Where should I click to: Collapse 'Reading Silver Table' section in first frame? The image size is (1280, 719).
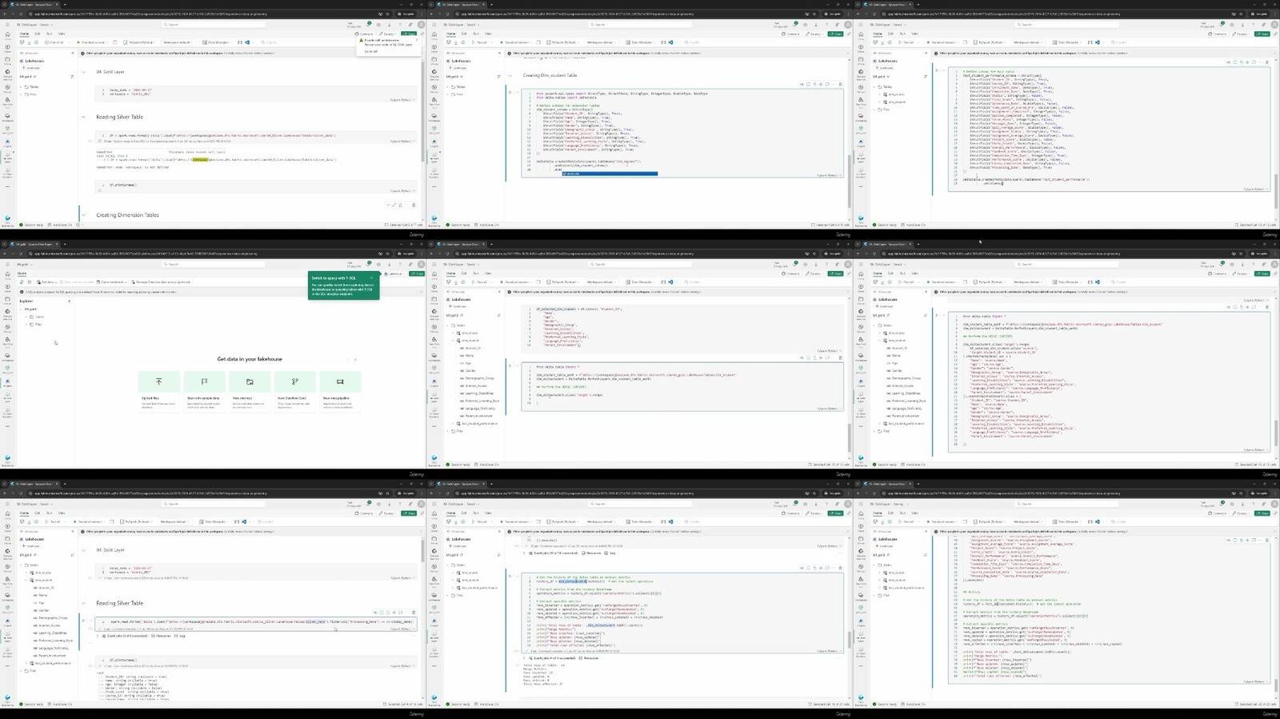pyautogui.click(x=83, y=117)
